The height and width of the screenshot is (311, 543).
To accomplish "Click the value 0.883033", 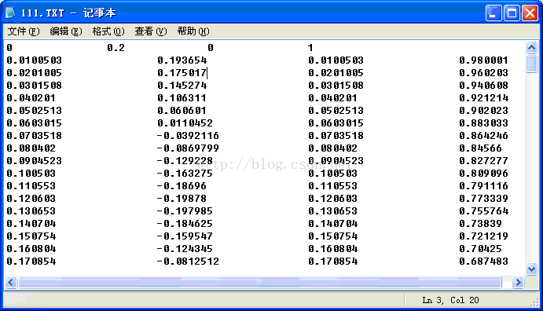I will click(484, 123).
